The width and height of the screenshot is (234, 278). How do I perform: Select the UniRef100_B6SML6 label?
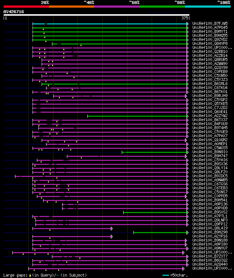210,84
